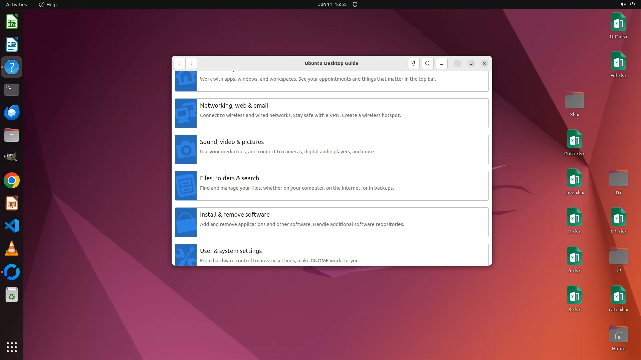Close the Ubuntu Desktop Guide window
Screen dimensions: 641x360
(484, 63)
